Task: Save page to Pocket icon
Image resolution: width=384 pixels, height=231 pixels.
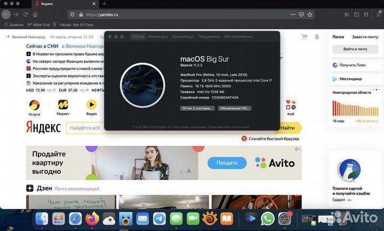Action: point(301,15)
